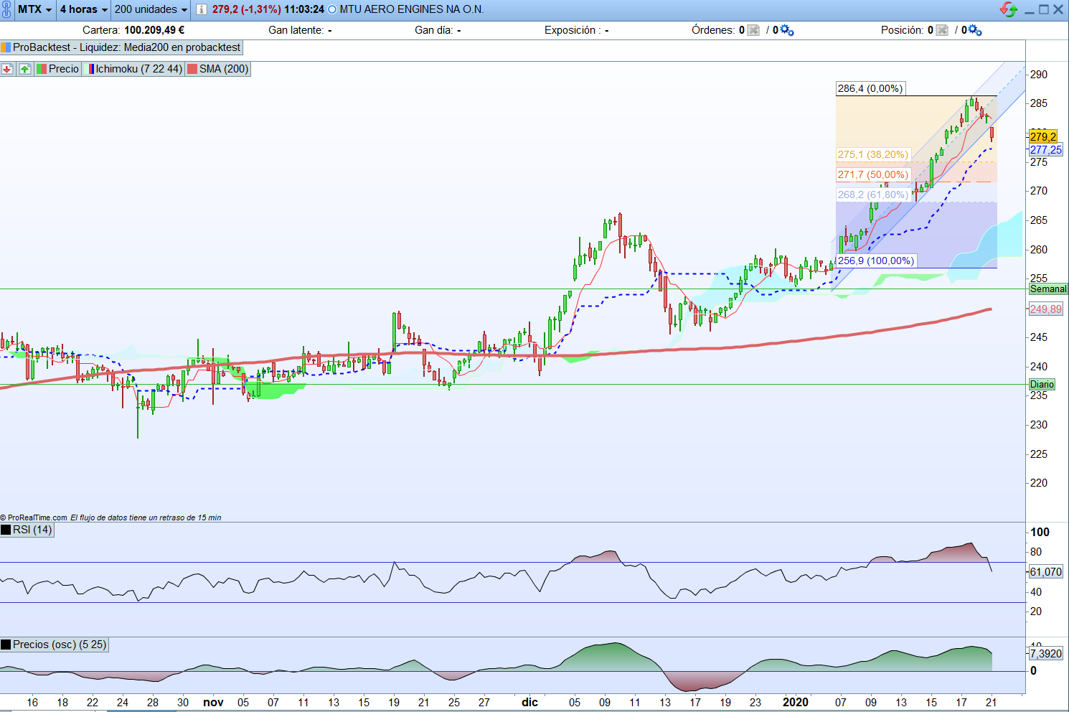1069x712 pixels.
Task: Click the dic label on the time axis
Action: click(529, 703)
